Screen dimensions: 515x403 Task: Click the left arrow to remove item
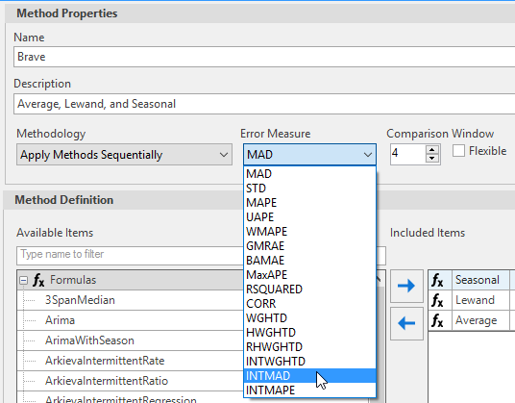coord(406,323)
